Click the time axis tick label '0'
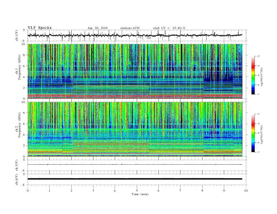The image size is (277, 214). tap(28, 191)
